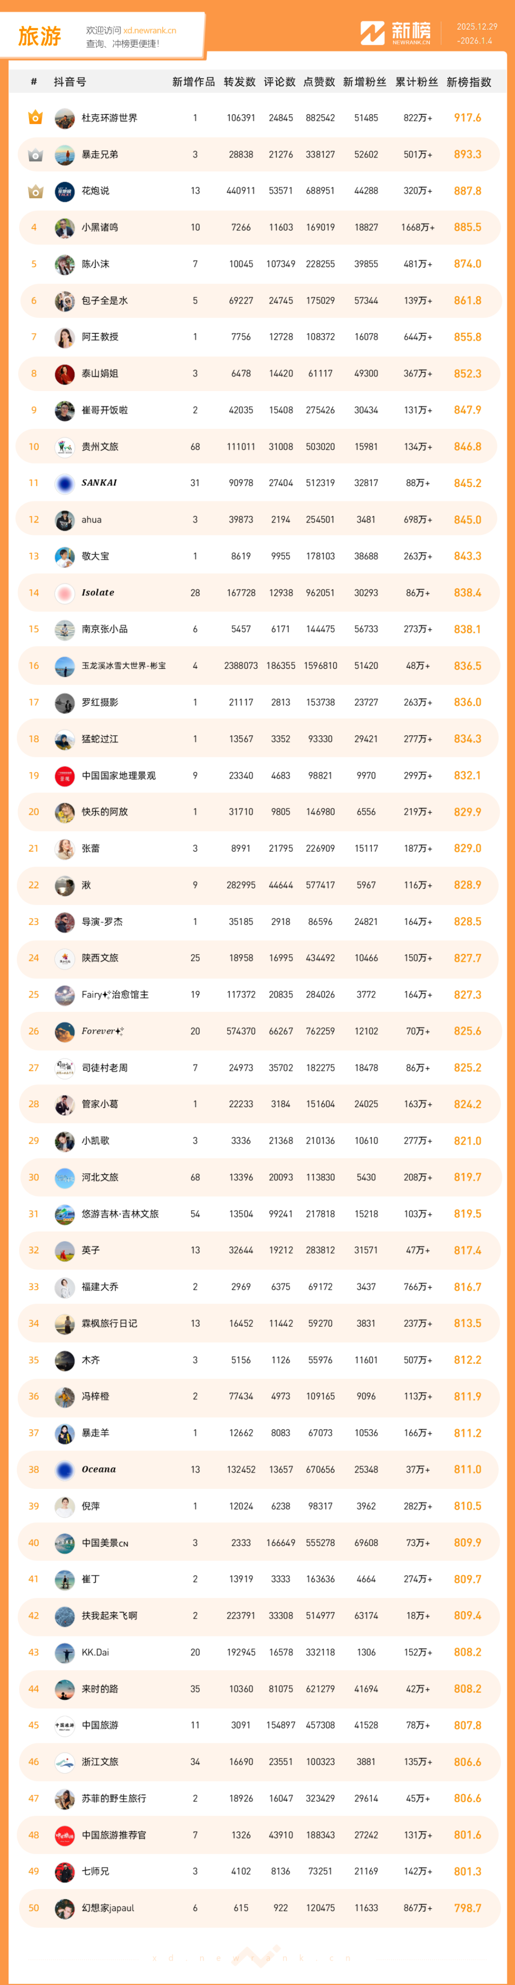Viewport: 515px width, 1985px height.
Task: Click the 幻想家japaul avatar thumbnail
Action: (x=65, y=1908)
